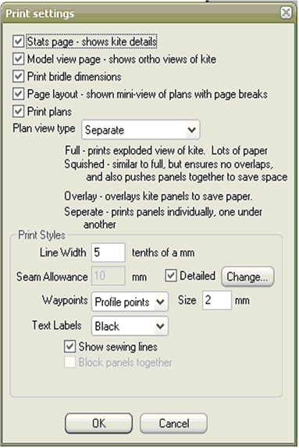The image size is (299, 448).
Task: Expand the Waypoints Profile points dropdown
Action: point(130,302)
